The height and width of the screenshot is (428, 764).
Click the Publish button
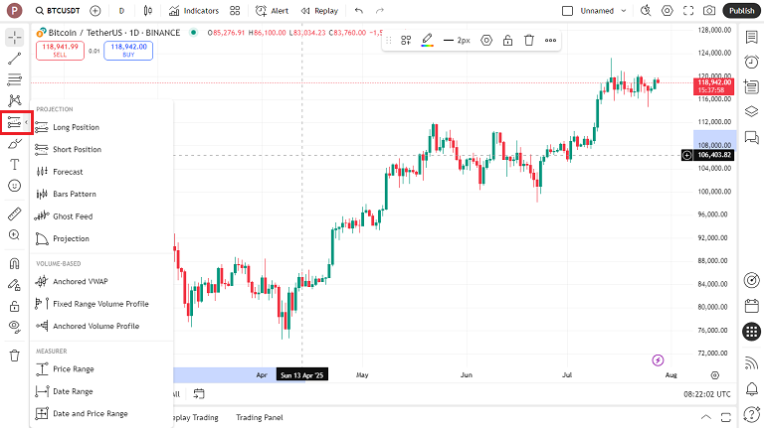pos(742,11)
